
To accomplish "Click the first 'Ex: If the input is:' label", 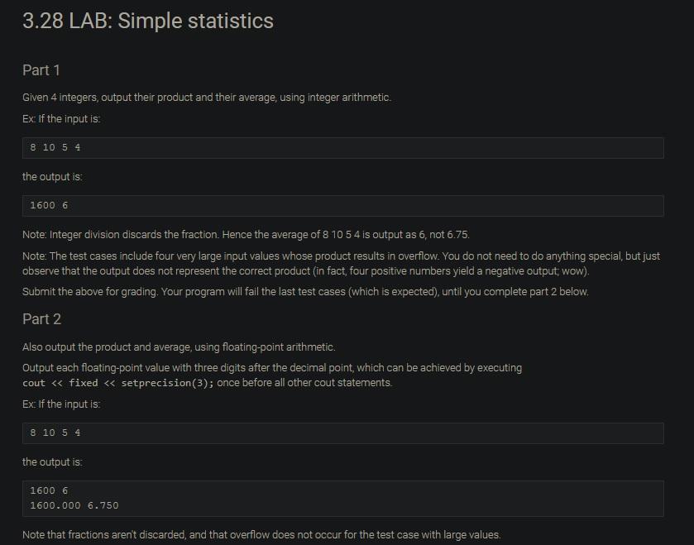I will pyautogui.click(x=61, y=118).
